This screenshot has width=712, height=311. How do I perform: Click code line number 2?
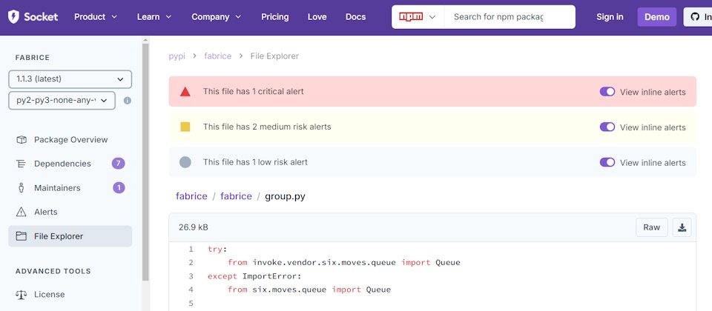coord(191,262)
